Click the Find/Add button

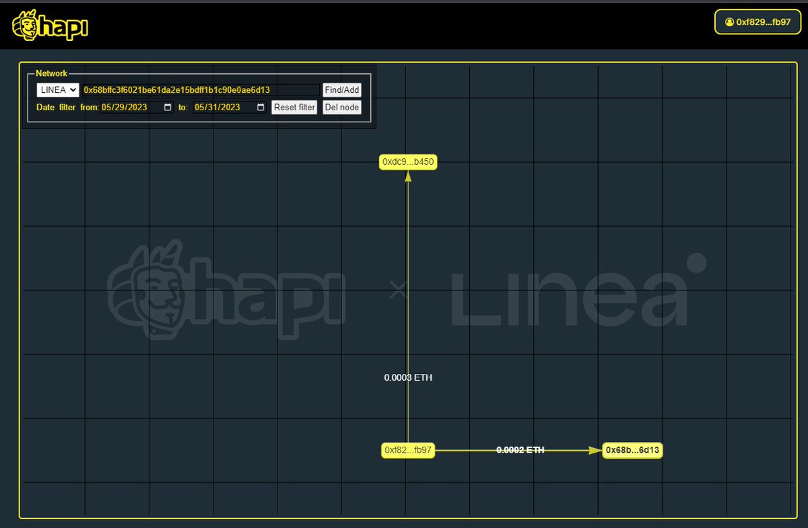342,90
